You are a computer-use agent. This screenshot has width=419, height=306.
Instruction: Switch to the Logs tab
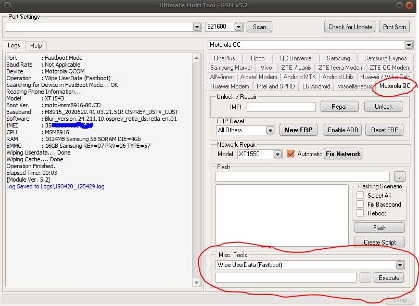(x=14, y=45)
